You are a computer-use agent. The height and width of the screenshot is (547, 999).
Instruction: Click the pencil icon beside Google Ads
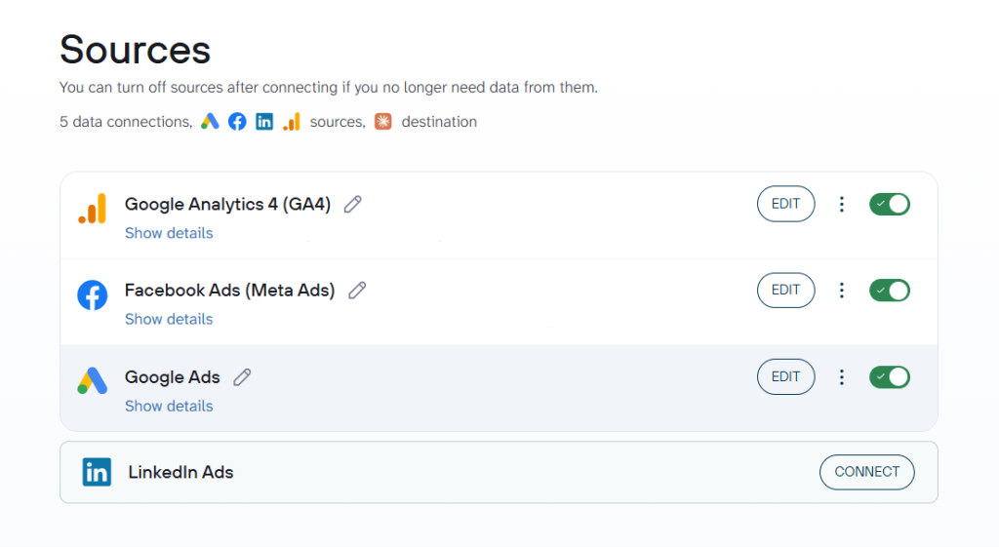click(x=242, y=377)
